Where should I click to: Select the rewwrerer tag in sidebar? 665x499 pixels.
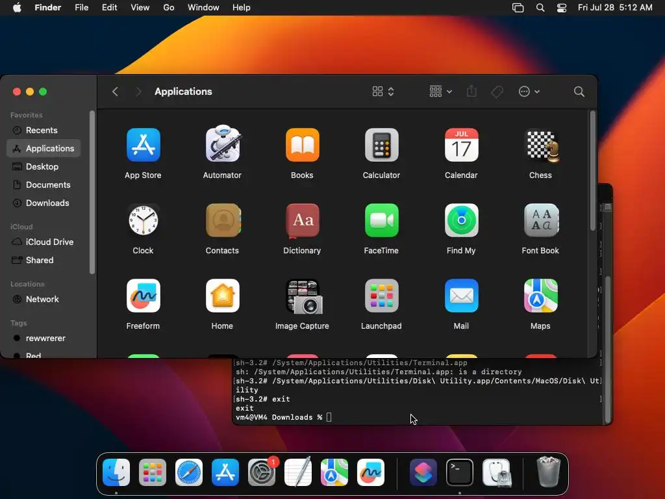44,338
